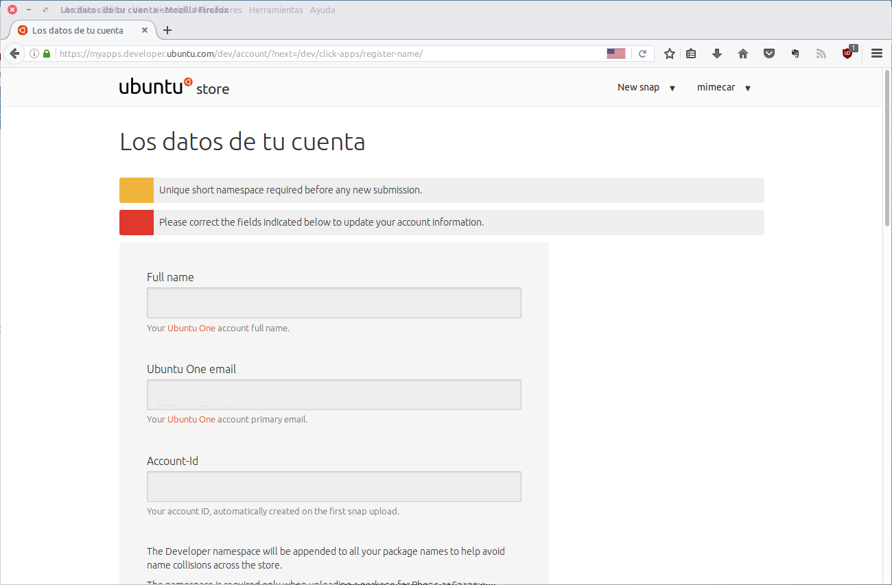Open Ubuntu One link under email field
892x585 pixels.
pyautogui.click(x=191, y=419)
